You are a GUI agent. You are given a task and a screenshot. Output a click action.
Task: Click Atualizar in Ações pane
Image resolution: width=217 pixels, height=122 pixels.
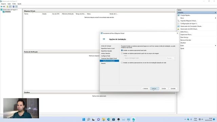click(183, 43)
